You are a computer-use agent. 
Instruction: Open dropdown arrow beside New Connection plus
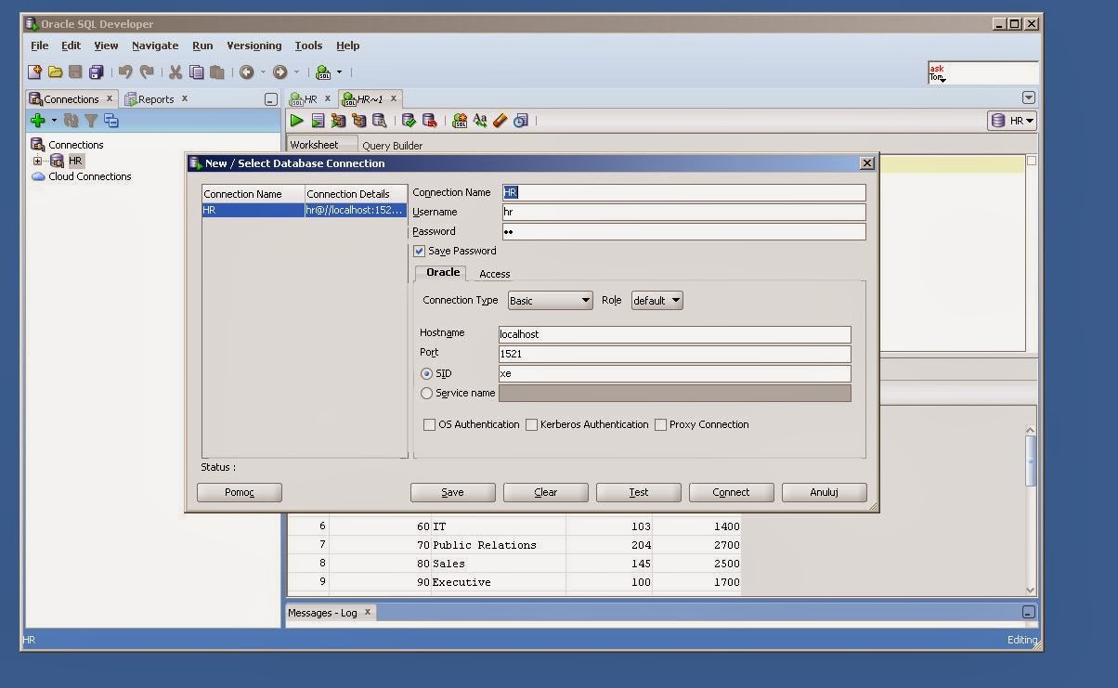pyautogui.click(x=54, y=121)
